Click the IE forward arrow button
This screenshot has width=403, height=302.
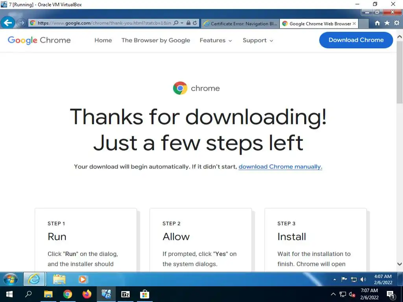click(x=21, y=23)
